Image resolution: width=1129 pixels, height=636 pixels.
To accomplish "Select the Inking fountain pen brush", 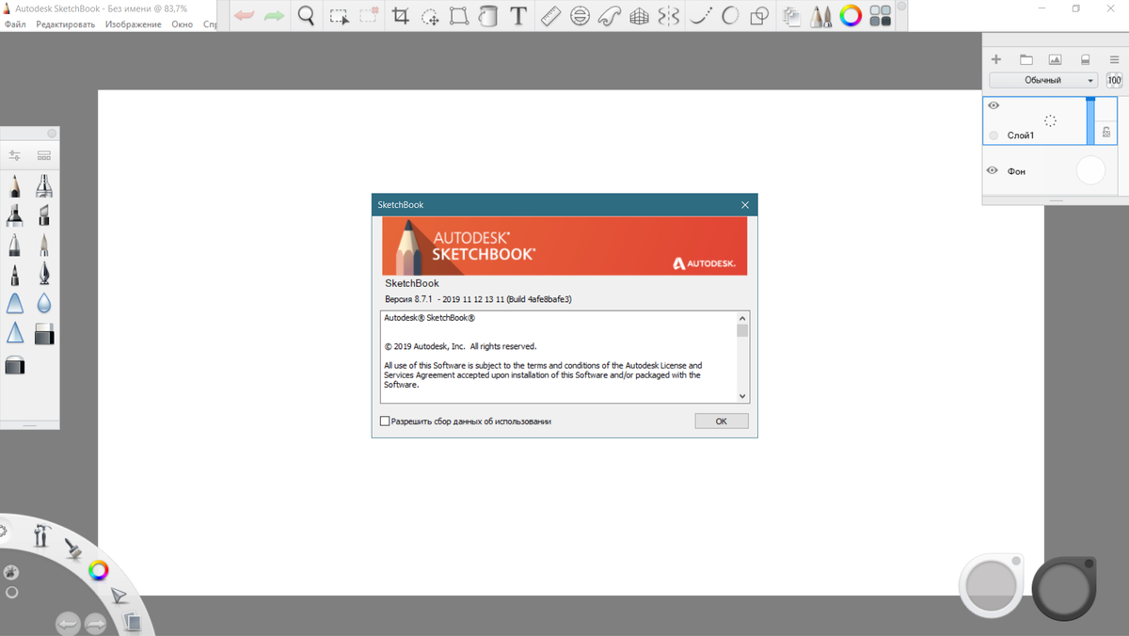I will click(43, 275).
